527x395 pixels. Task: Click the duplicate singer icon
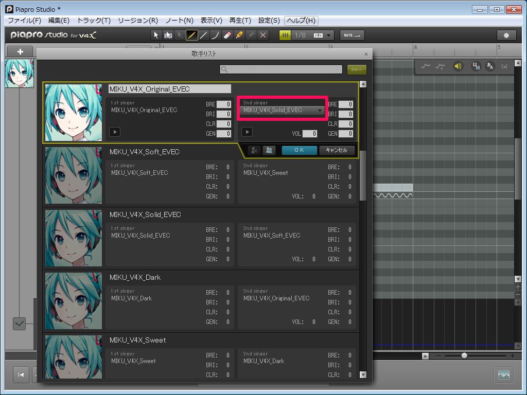coord(269,151)
